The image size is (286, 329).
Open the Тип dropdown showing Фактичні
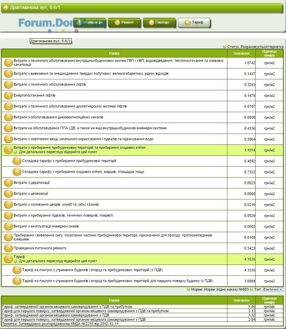pyautogui.click(x=273, y=289)
